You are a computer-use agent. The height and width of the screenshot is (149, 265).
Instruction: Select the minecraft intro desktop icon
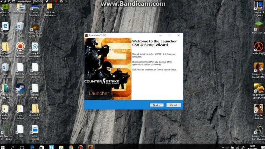pos(5,11)
